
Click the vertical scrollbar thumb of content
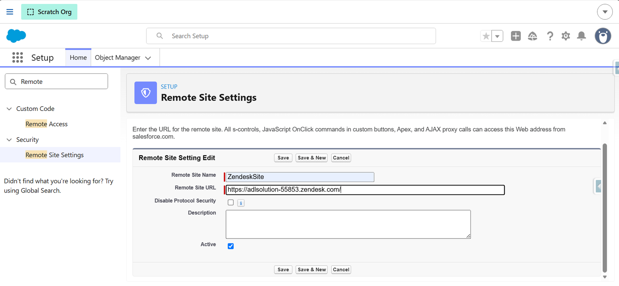[x=605, y=208]
